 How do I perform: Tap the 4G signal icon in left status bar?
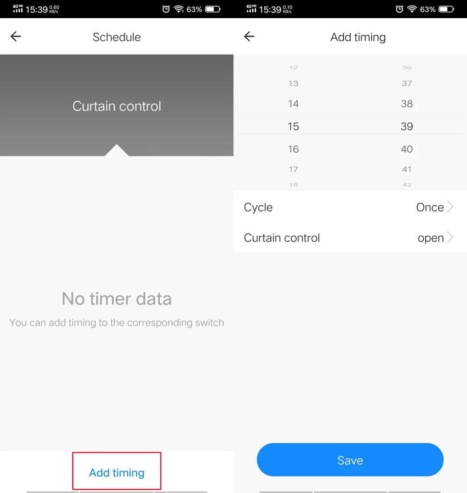coord(18,8)
